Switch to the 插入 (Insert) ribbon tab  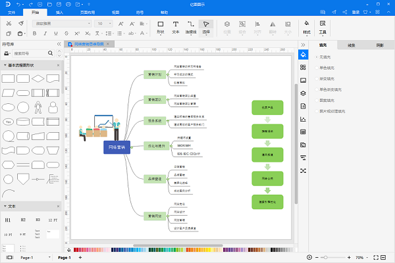[59, 12]
